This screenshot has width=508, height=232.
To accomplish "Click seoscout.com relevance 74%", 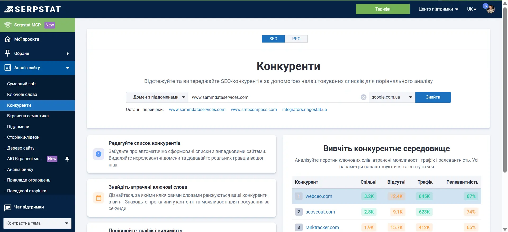I will pyautogui.click(x=471, y=212).
